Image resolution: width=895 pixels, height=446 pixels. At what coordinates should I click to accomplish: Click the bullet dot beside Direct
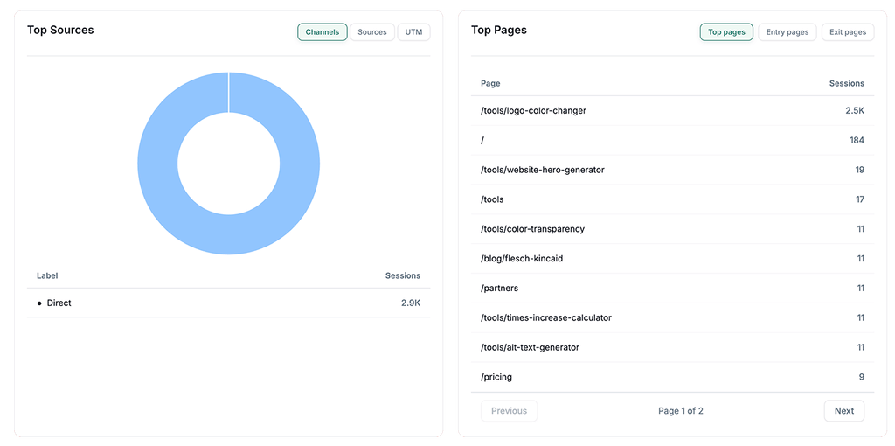point(39,303)
